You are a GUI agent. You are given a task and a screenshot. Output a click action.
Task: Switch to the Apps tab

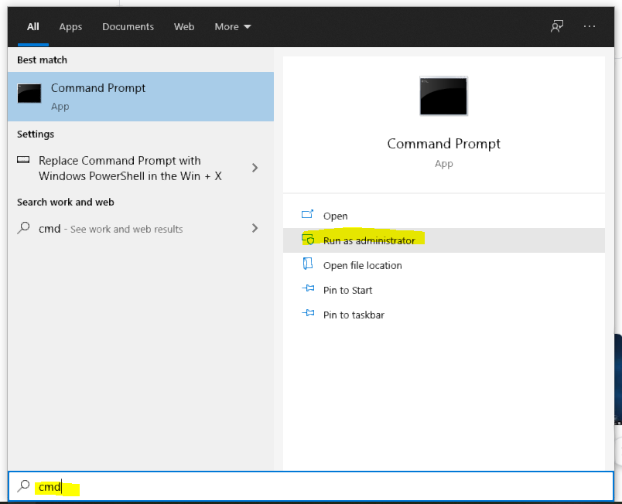tap(70, 26)
